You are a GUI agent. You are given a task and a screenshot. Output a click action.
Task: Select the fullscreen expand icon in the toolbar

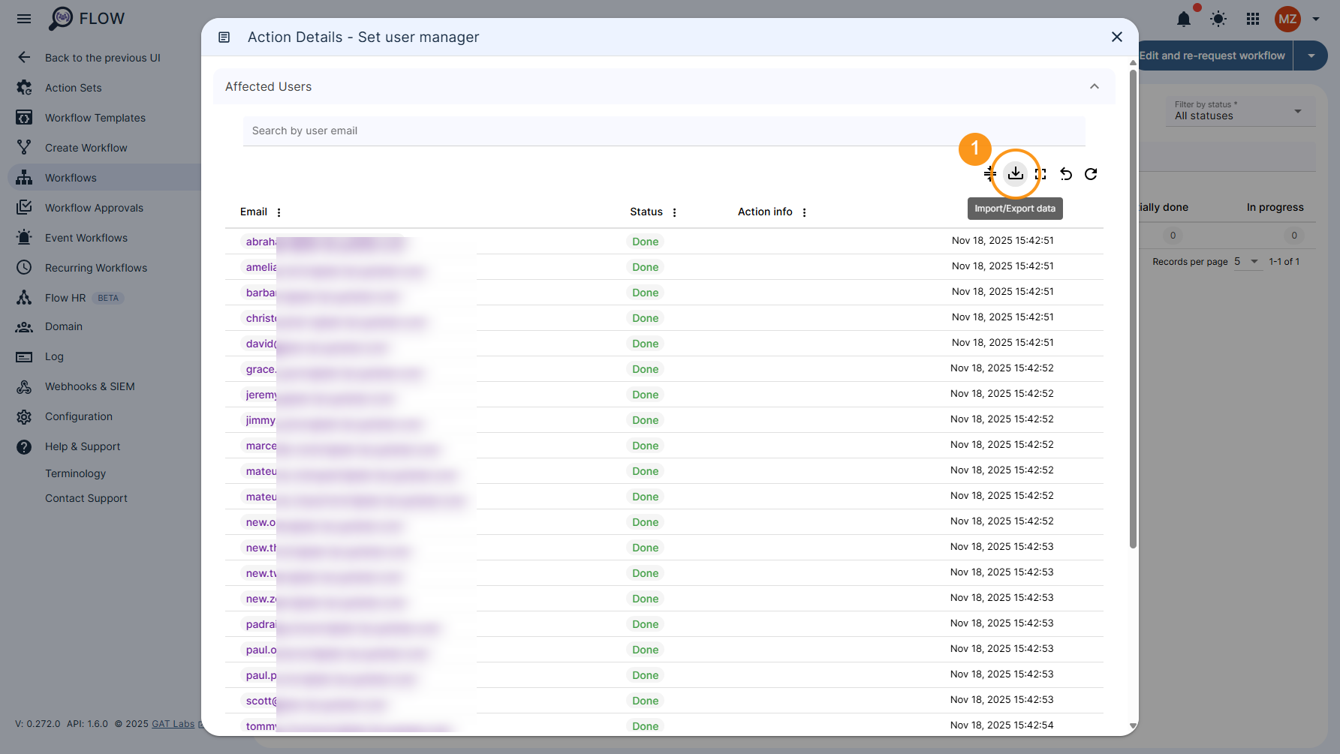pyautogui.click(x=1040, y=173)
